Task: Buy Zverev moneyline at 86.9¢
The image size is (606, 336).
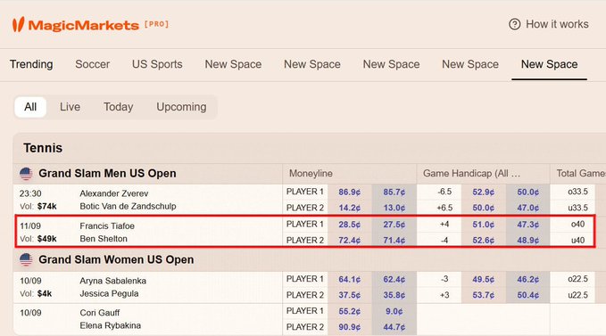Action: [x=349, y=193]
